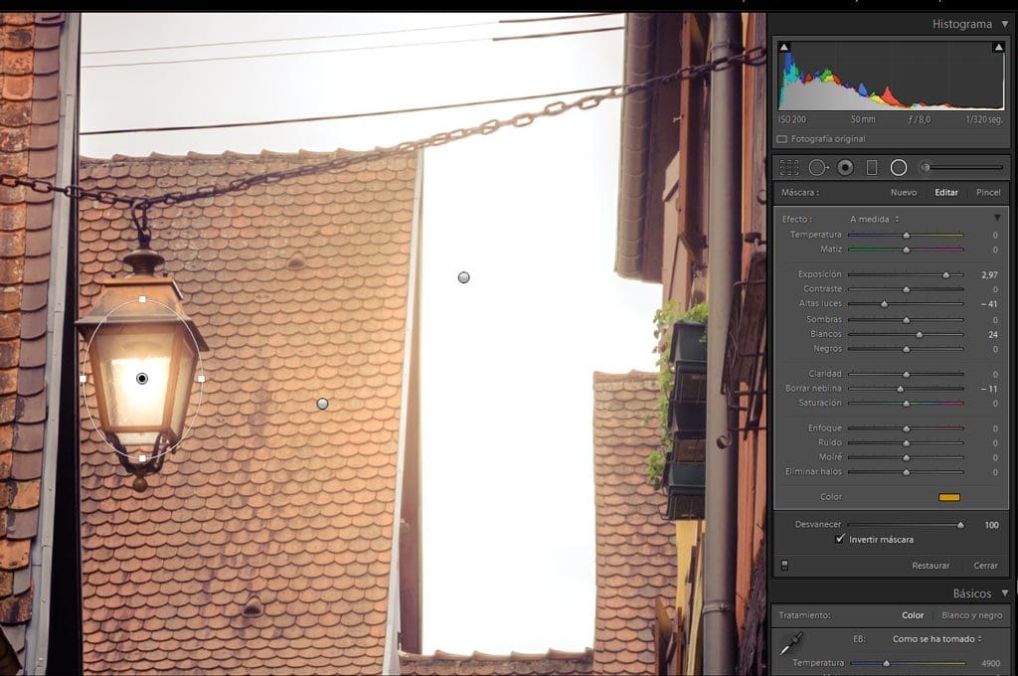Click the histogram graph area
1018x676 pixels.
pos(891,76)
